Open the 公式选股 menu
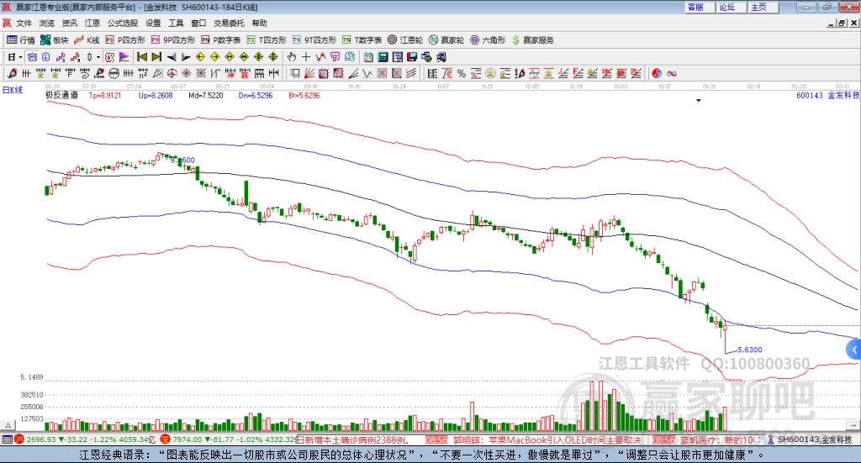The height and width of the screenshot is (463, 861). point(123,23)
